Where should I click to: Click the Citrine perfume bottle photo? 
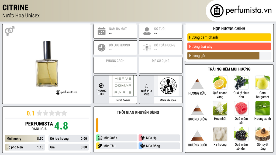pos(47,64)
